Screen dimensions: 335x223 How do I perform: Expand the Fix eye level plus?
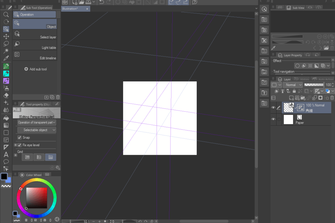pos(15,145)
